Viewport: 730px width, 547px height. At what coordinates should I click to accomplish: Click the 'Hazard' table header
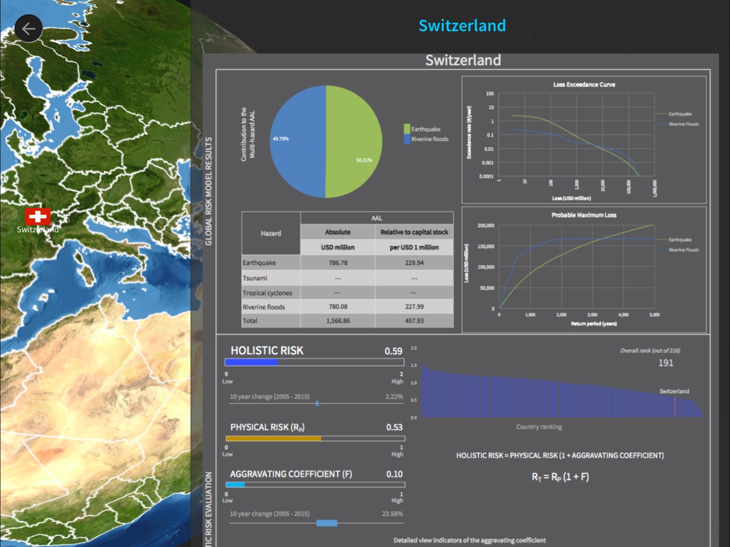click(271, 233)
